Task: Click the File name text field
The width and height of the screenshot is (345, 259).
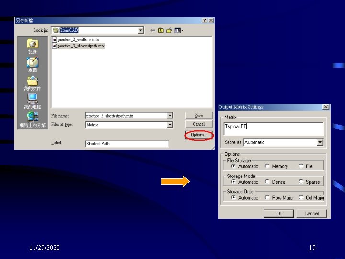Action: point(126,116)
